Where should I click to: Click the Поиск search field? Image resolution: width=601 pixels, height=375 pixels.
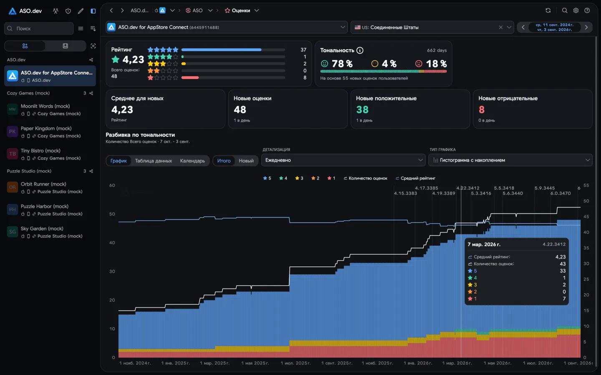coord(39,28)
